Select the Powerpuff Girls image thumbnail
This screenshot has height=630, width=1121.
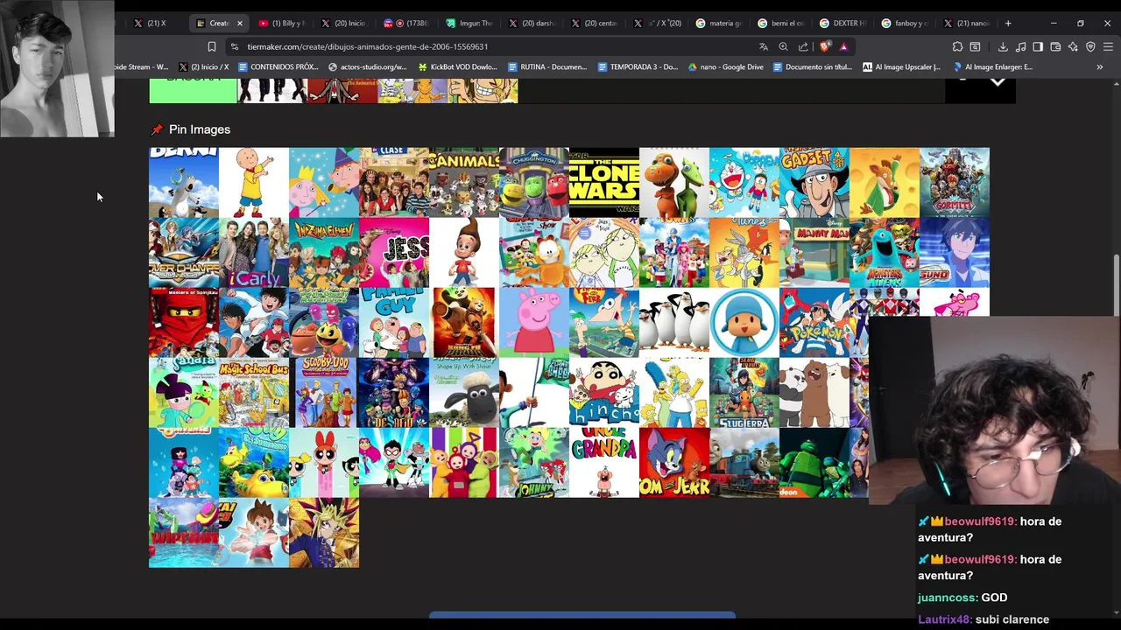pyautogui.click(x=324, y=462)
